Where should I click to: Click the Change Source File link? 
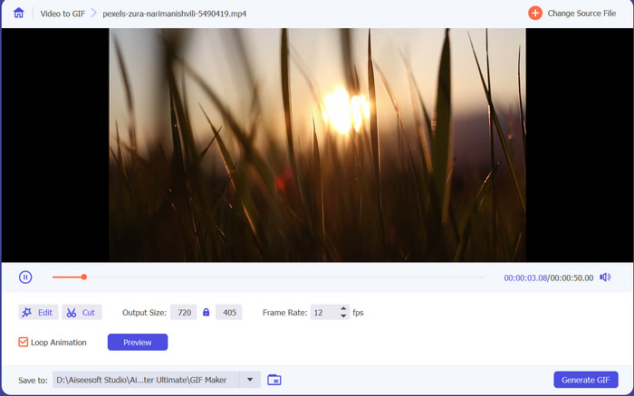pyautogui.click(x=581, y=14)
